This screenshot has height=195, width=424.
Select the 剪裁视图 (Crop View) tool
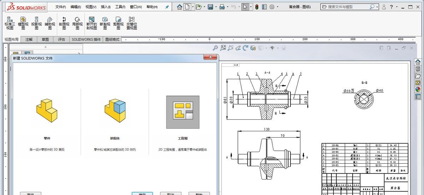118,23
